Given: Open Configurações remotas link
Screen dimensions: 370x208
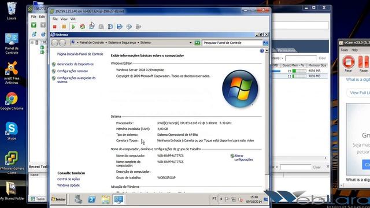Looking at the screenshot, I should point(72,71).
